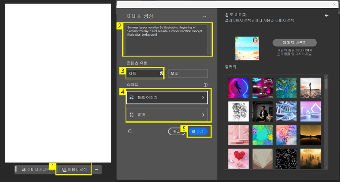
Task: Select the black line faces pattern gallery image
Action: [x=286, y=159]
